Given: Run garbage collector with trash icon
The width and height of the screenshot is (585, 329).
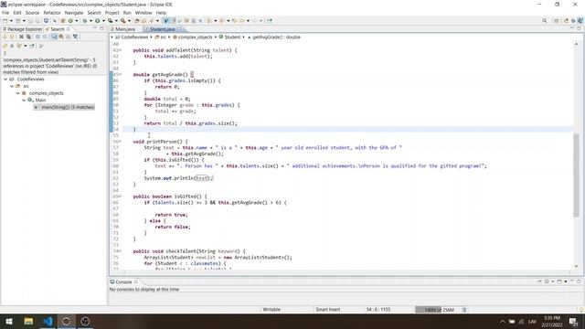Looking at the screenshot, I should (x=464, y=310).
